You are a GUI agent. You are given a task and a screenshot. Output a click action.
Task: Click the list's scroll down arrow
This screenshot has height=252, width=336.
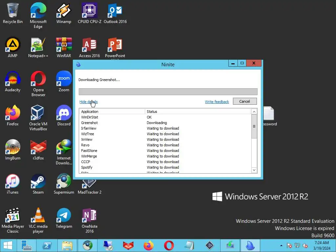[x=254, y=170]
